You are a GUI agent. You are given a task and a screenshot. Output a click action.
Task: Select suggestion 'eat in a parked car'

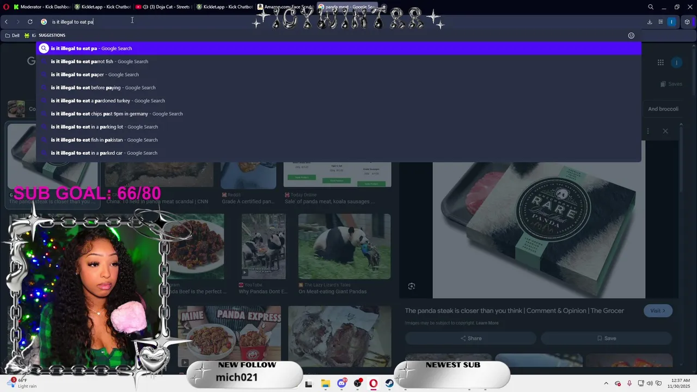[x=339, y=153]
